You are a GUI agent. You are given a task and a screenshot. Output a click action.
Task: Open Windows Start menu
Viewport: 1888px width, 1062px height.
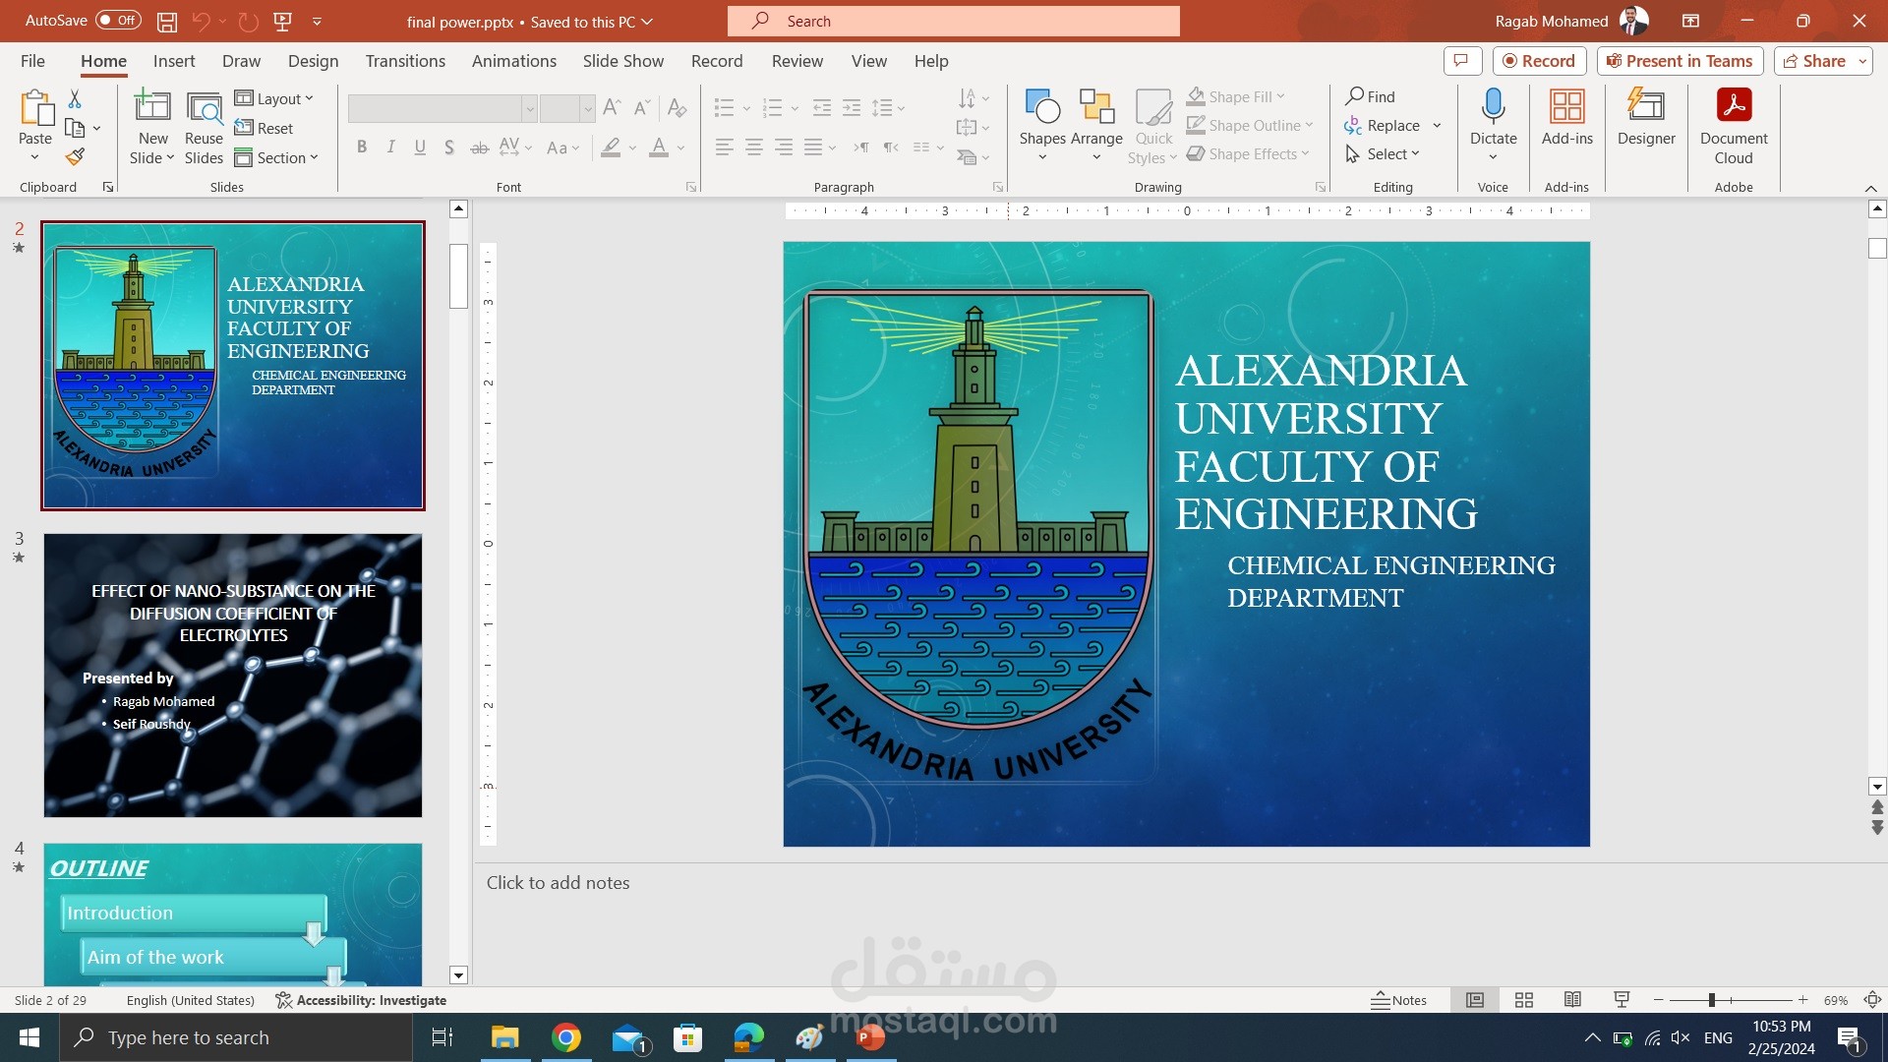[x=29, y=1037]
